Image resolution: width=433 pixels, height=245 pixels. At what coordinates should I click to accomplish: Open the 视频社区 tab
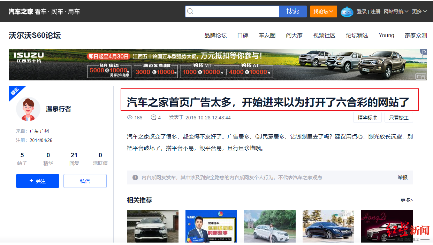point(324,35)
